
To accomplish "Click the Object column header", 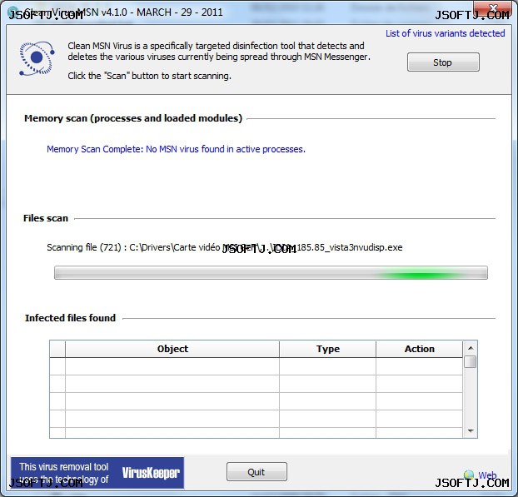I will [x=172, y=349].
